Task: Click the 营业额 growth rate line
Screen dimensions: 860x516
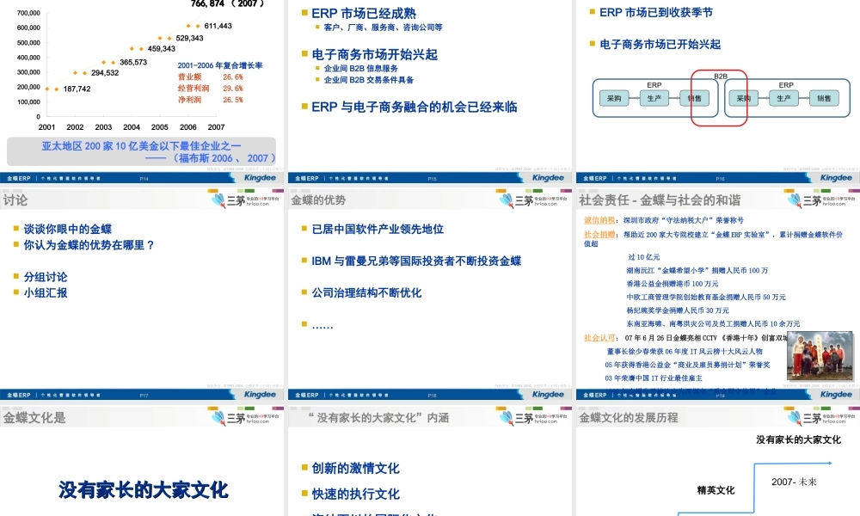Action: pyautogui.click(x=210, y=77)
